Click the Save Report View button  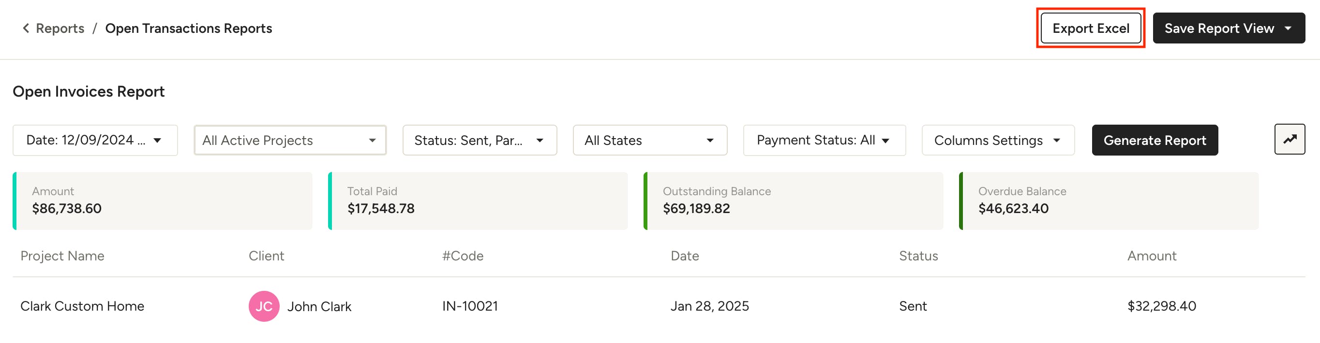coord(1218,28)
